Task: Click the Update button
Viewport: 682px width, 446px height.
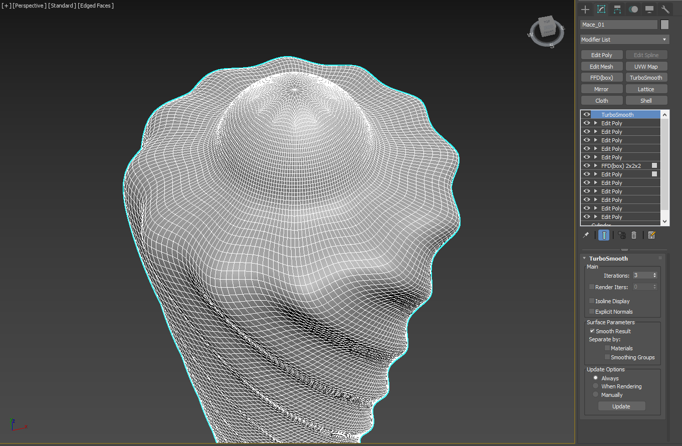Action: 621,406
